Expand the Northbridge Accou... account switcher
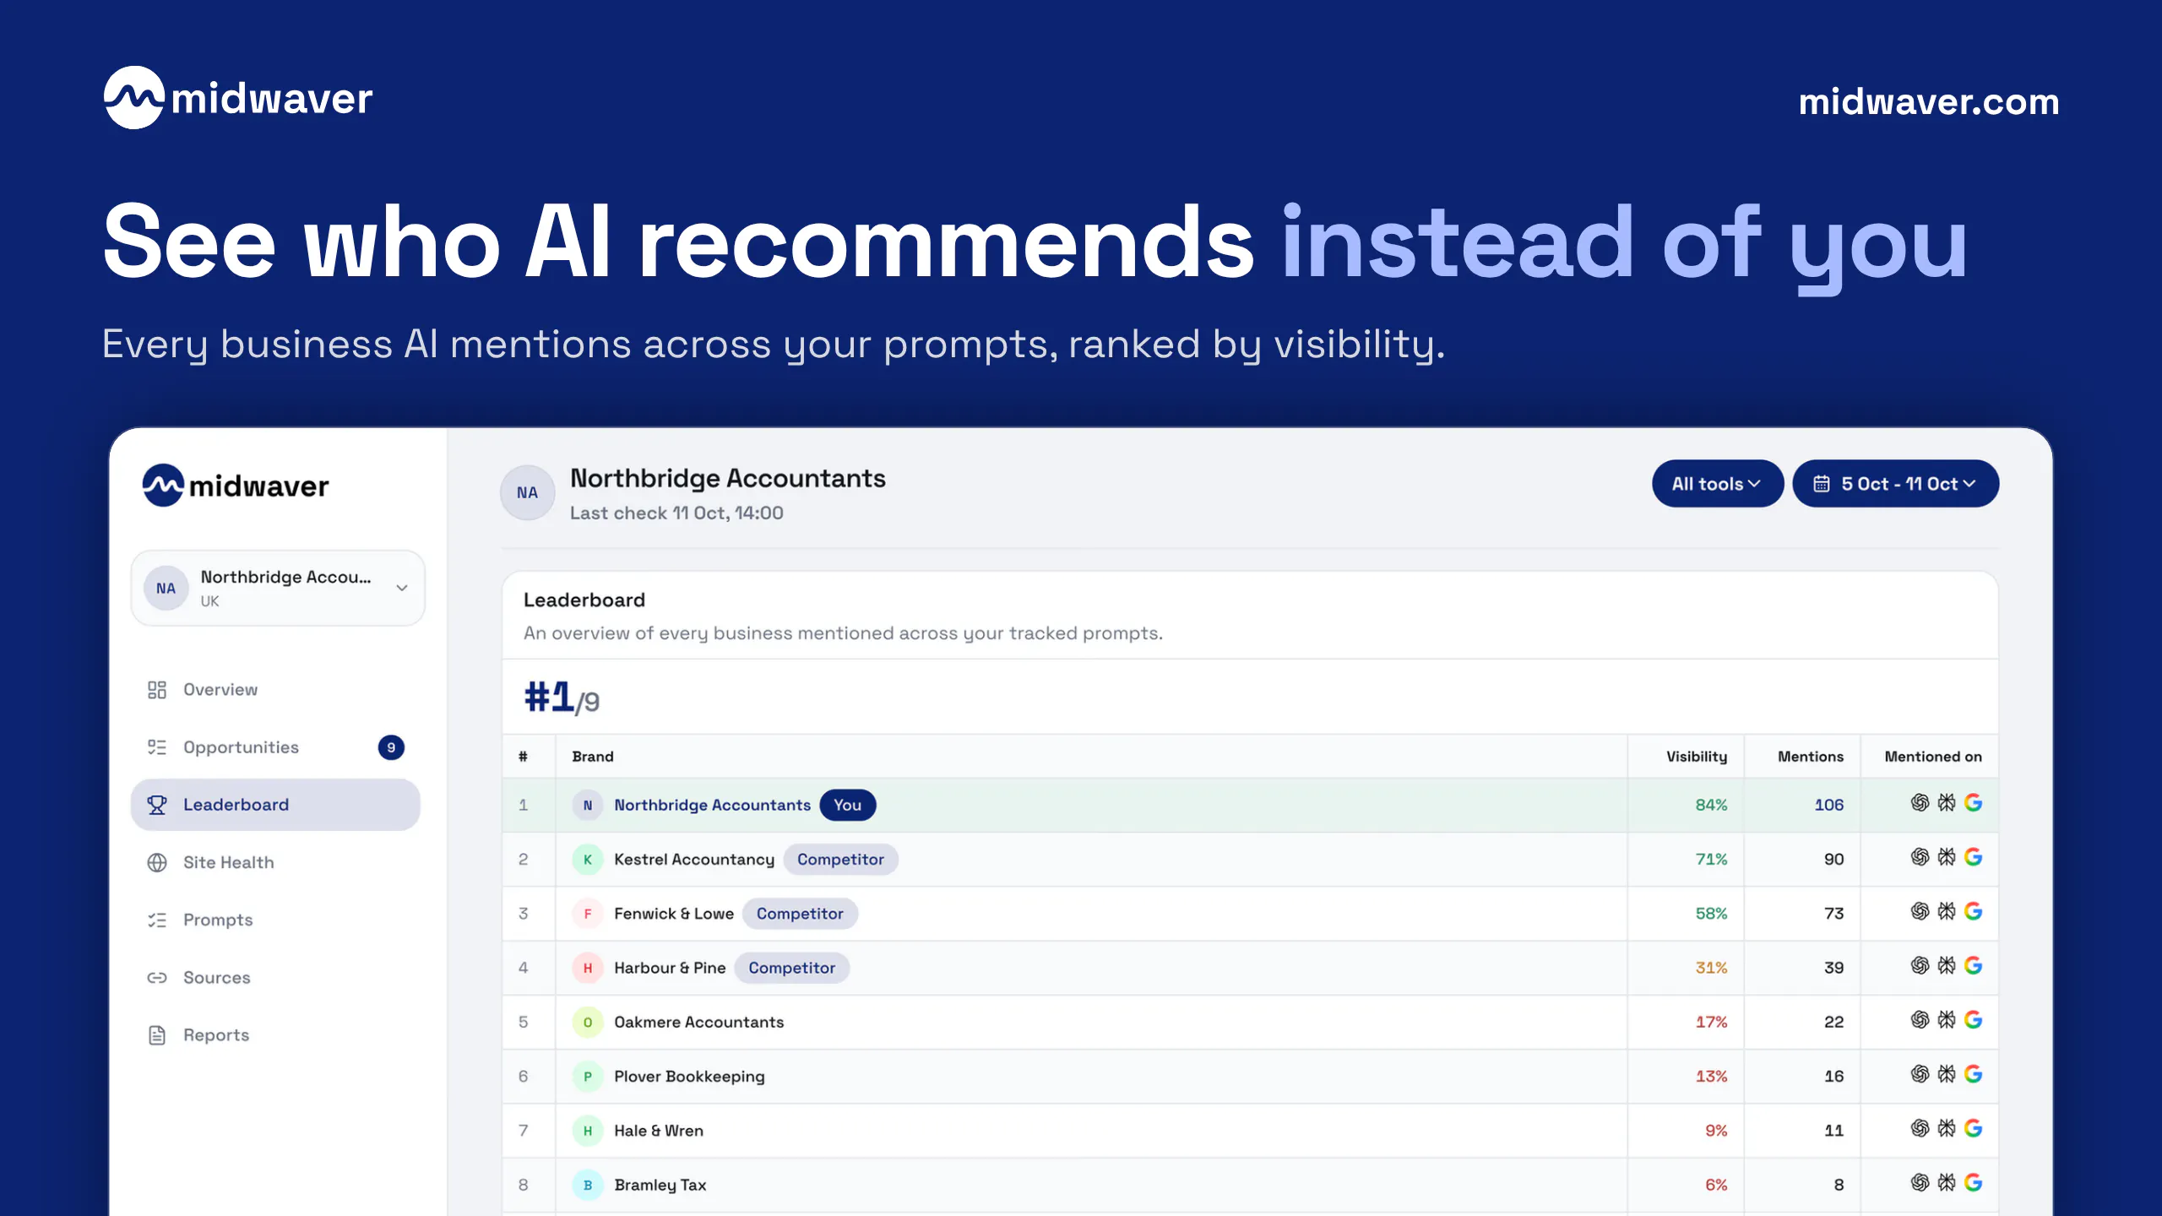 point(278,589)
